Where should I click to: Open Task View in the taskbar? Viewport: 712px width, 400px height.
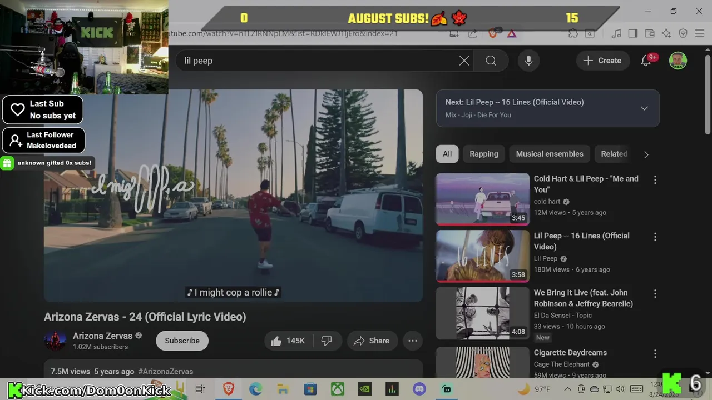click(200, 389)
